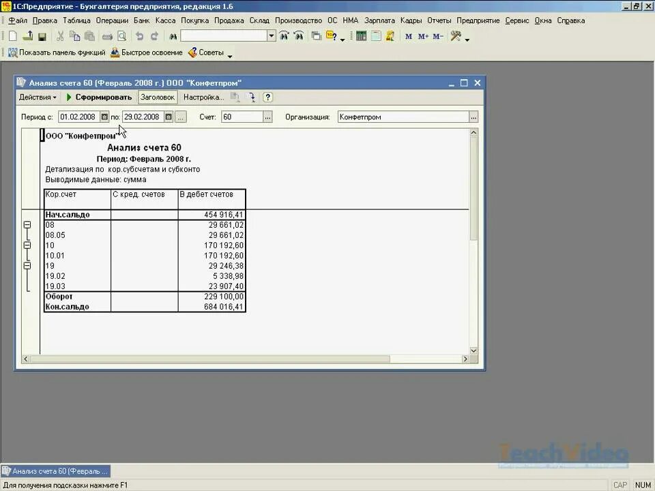Open period selection ellipsis button
This screenshot has width=655, height=491.
pyautogui.click(x=180, y=117)
